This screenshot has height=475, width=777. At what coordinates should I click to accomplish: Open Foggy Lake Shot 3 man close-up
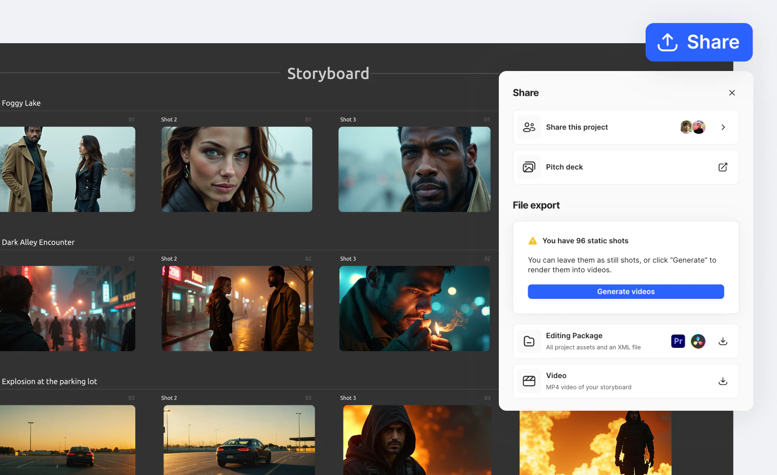[414, 169]
